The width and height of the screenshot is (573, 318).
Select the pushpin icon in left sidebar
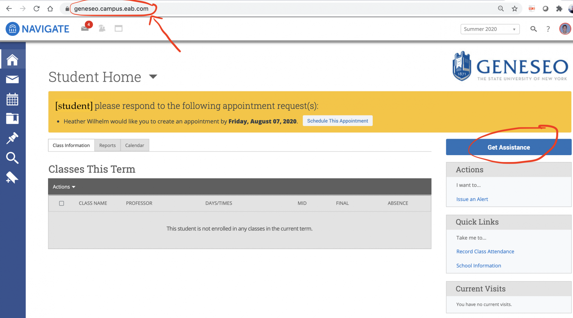[12, 138]
